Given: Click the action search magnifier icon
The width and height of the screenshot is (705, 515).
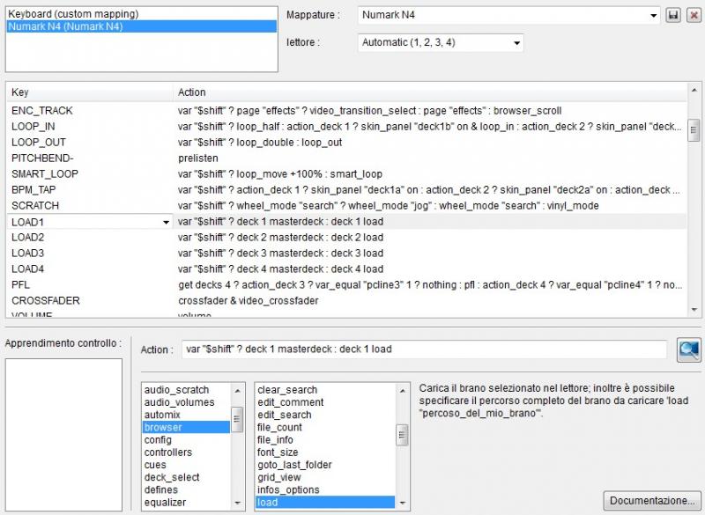Looking at the screenshot, I should pyautogui.click(x=688, y=349).
